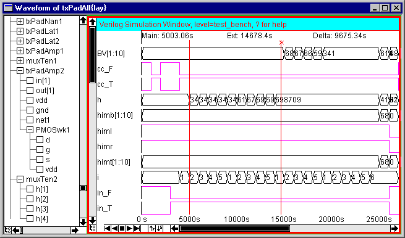Rewind simulation to start
405x238 pixels.
point(108,228)
